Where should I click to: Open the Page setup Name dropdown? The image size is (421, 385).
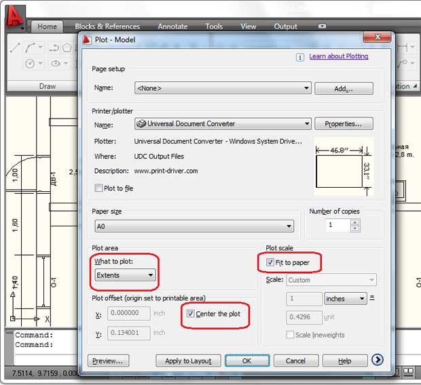pyautogui.click(x=223, y=88)
